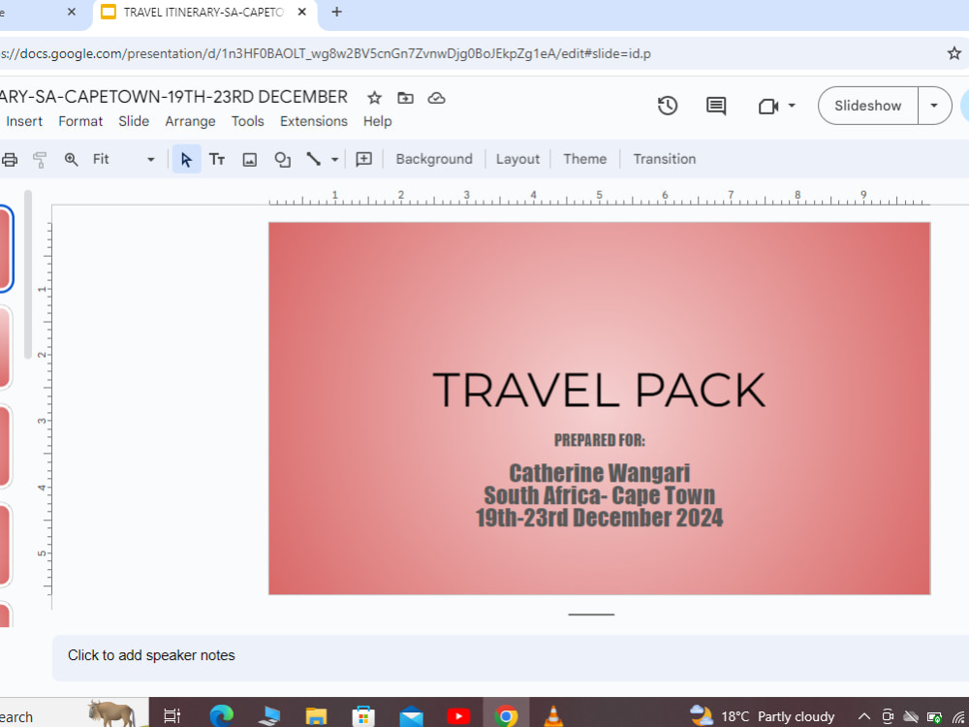Open the Slide menu
This screenshot has width=969, height=727.
tap(134, 121)
